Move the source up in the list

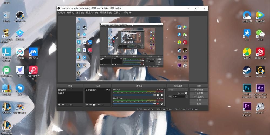point(99,104)
